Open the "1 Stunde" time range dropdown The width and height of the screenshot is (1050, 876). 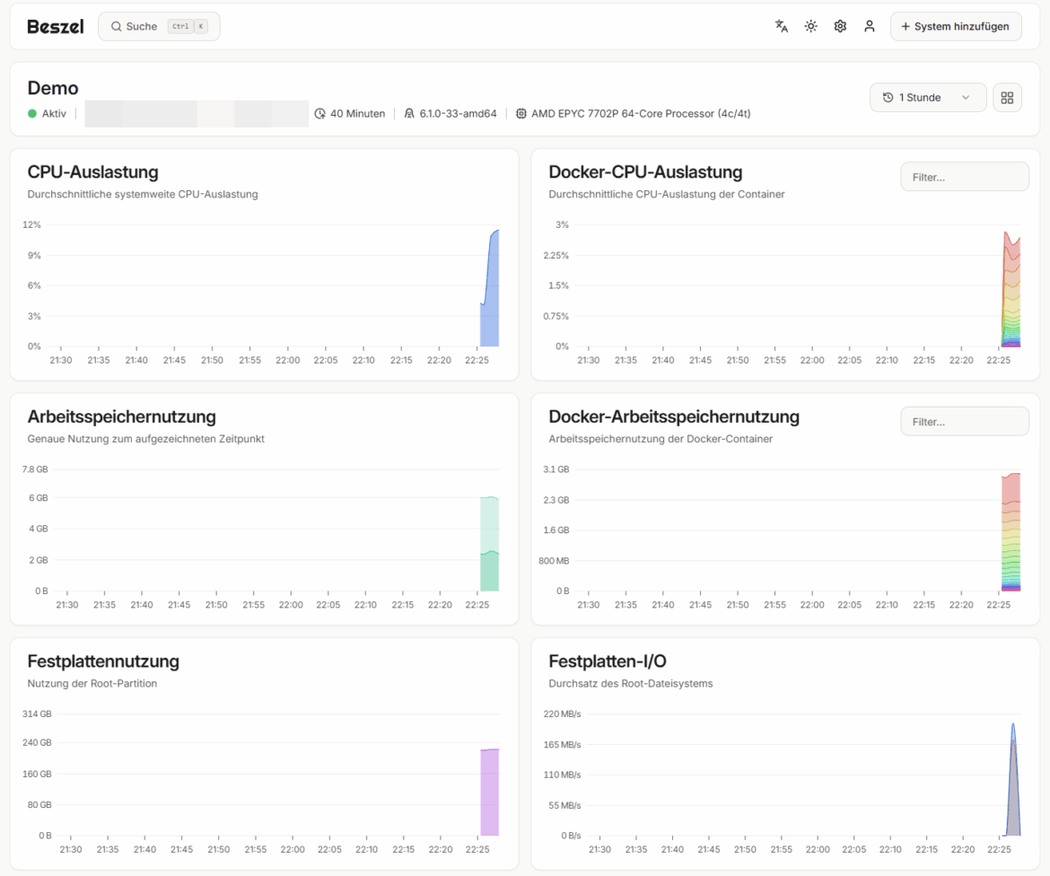coord(928,97)
